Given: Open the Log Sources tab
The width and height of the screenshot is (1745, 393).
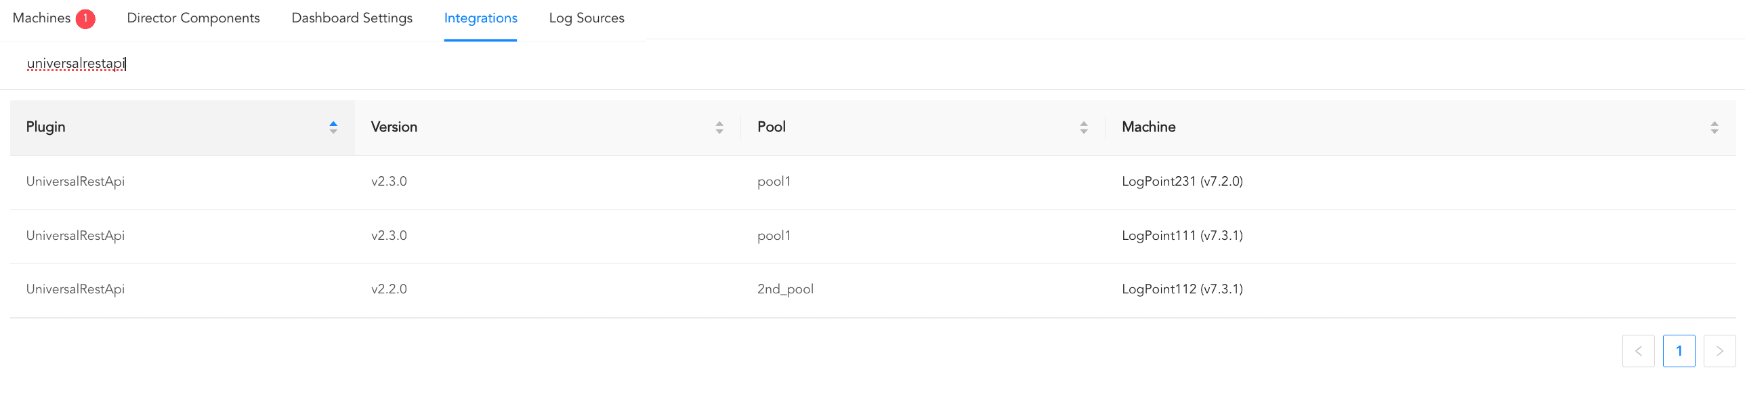Looking at the screenshot, I should (x=587, y=18).
